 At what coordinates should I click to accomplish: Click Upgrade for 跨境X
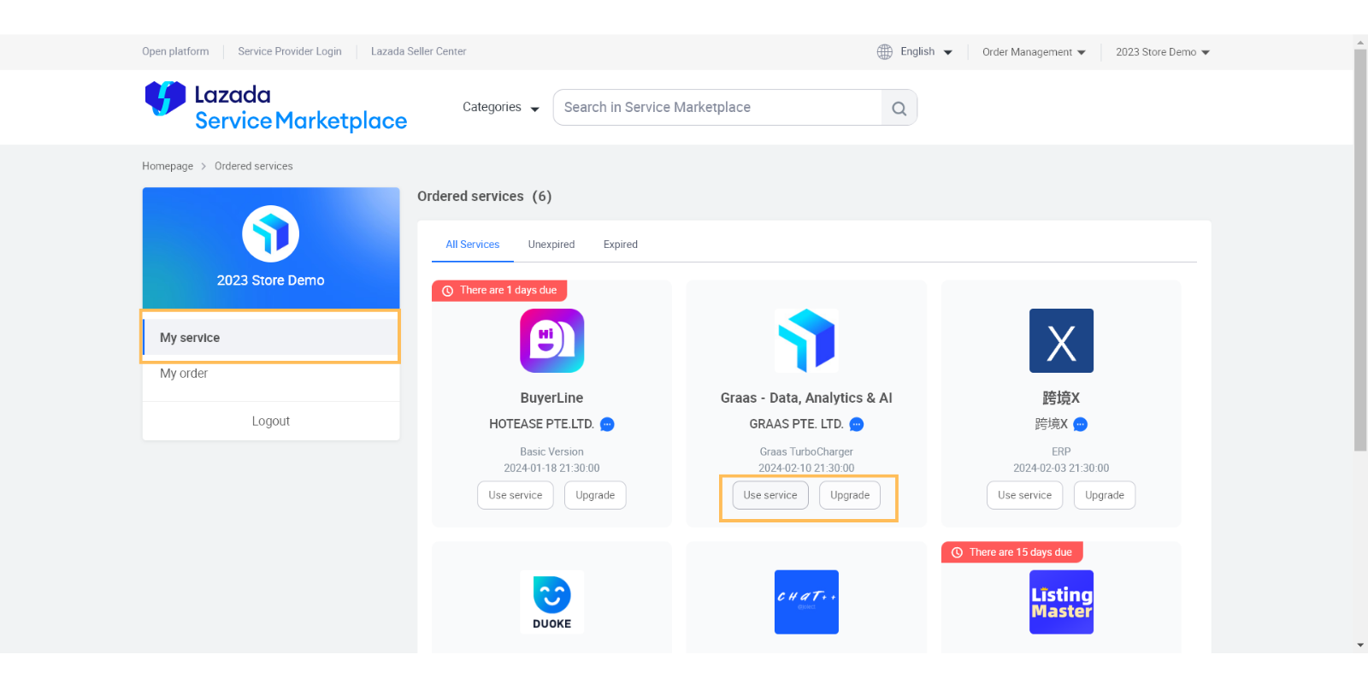pyautogui.click(x=1105, y=495)
